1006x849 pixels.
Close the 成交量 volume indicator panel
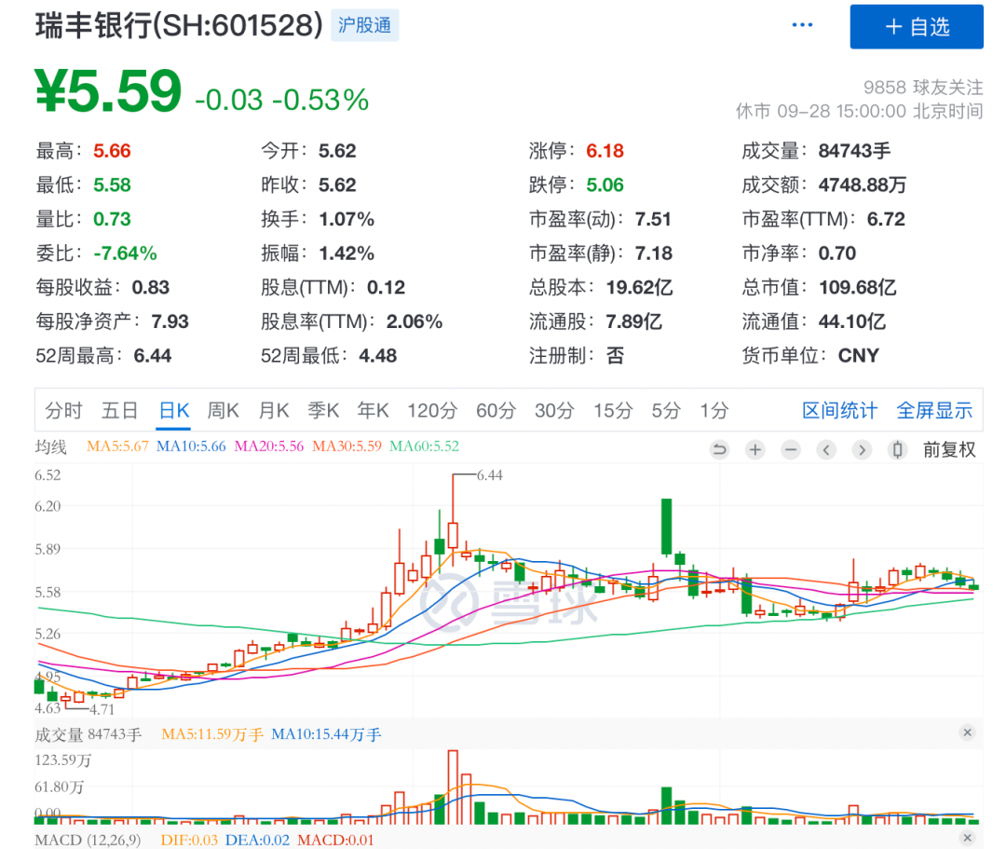coord(968,733)
